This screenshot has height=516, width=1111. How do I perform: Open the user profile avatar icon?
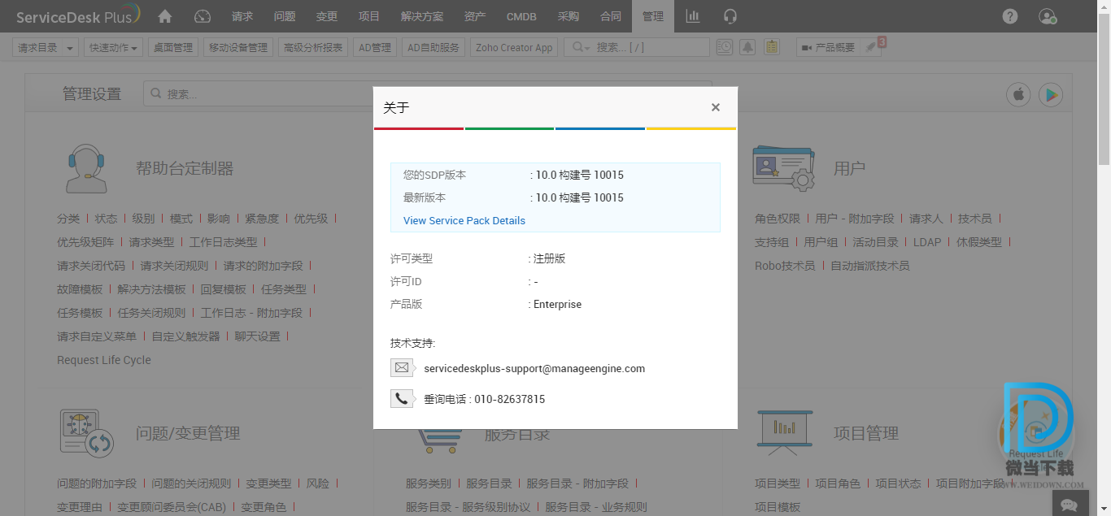coord(1048,16)
